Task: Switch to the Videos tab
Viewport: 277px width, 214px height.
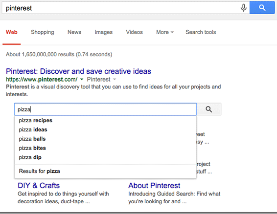Action: (134, 32)
